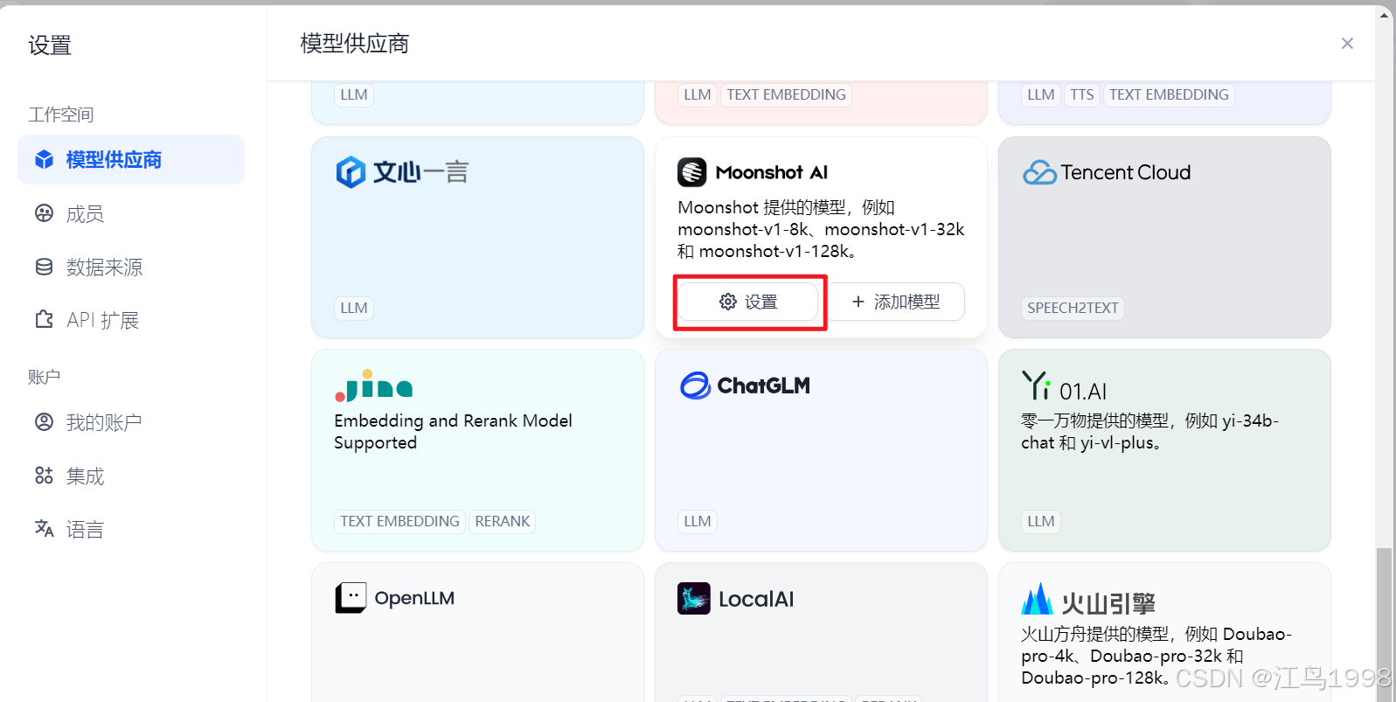This screenshot has height=702, width=1396.
Task: Select the 文心一言 provider card
Action: 477,237
